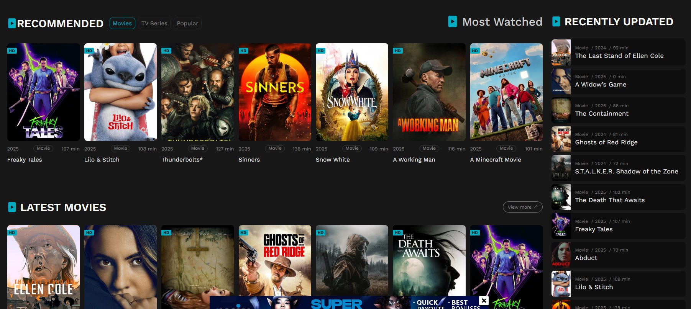Click the A Minecraft Movie title link
691x309 pixels.
point(496,160)
